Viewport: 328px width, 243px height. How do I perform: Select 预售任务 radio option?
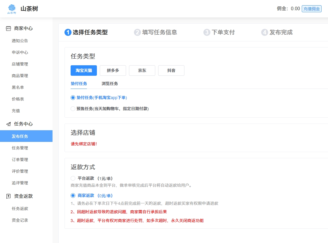[73, 109]
